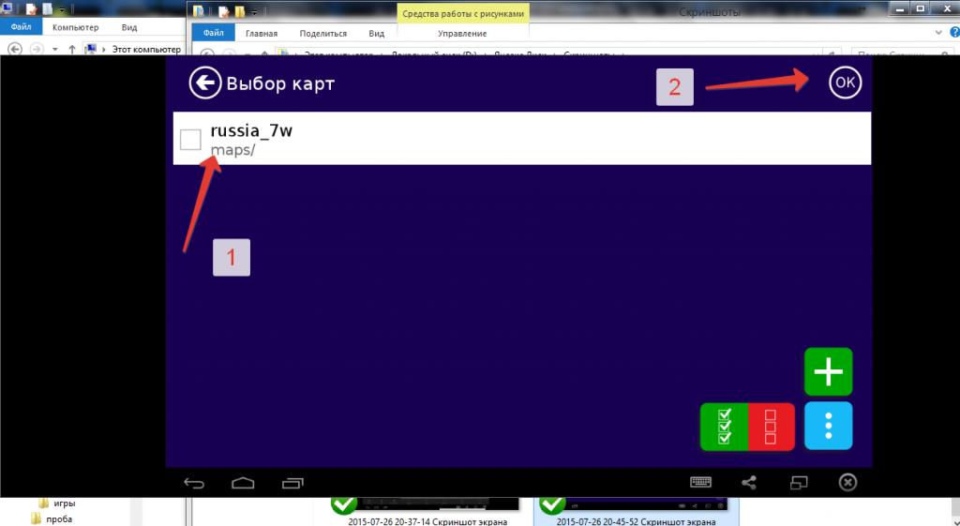Click Этот компьютер in the address bar
Image resolution: width=960 pixels, height=526 pixels.
pyautogui.click(x=146, y=49)
